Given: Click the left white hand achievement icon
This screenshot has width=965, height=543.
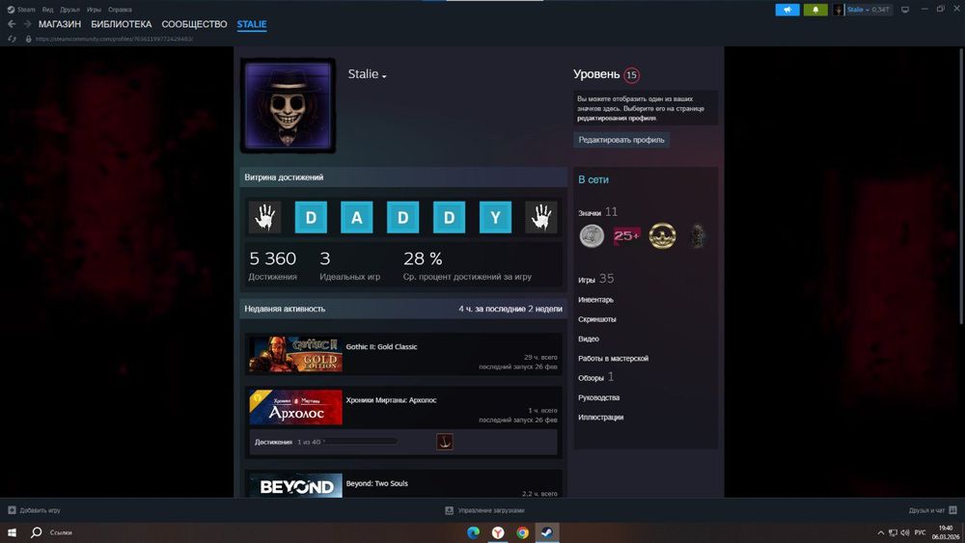Looking at the screenshot, I should point(264,217).
